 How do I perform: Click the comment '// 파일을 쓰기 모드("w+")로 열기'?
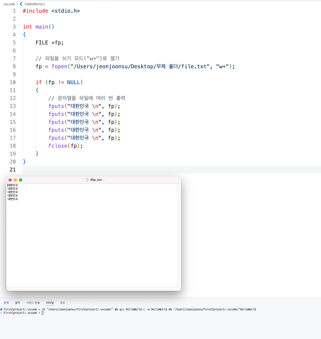pos(77,58)
